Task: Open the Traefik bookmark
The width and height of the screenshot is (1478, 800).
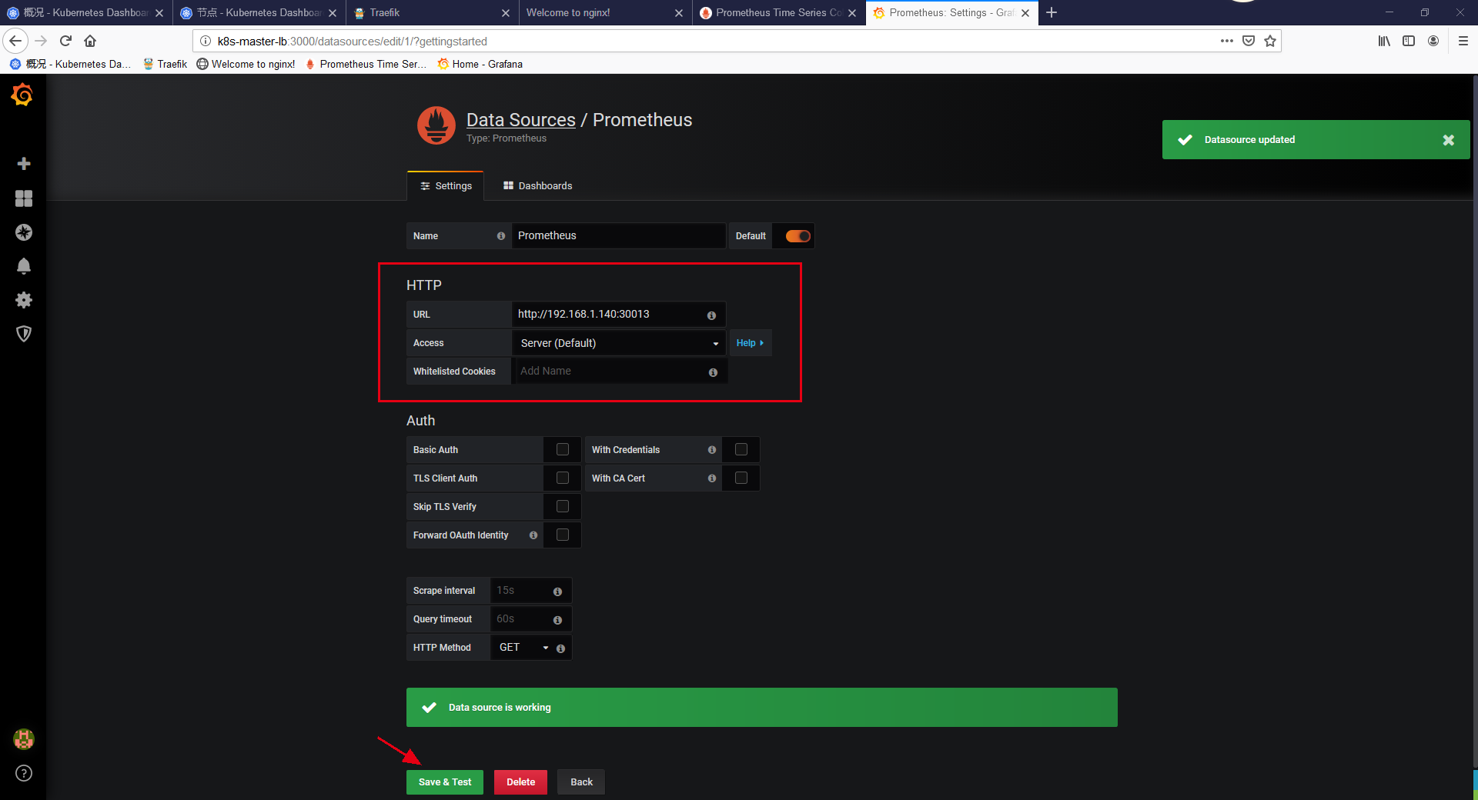Action: [x=165, y=64]
